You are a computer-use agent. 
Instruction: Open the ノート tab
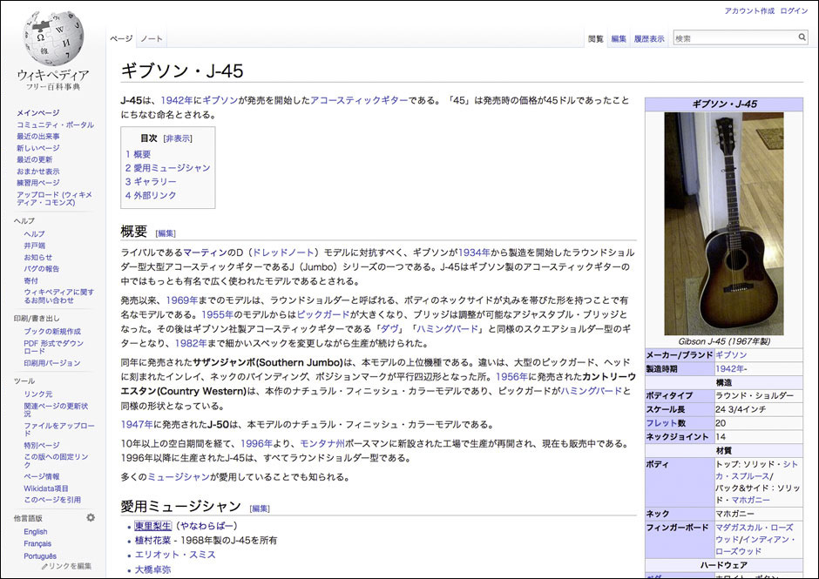152,38
